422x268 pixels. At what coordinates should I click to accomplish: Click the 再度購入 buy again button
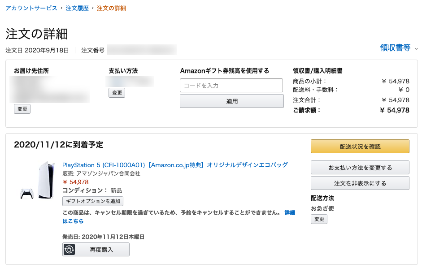(96, 250)
